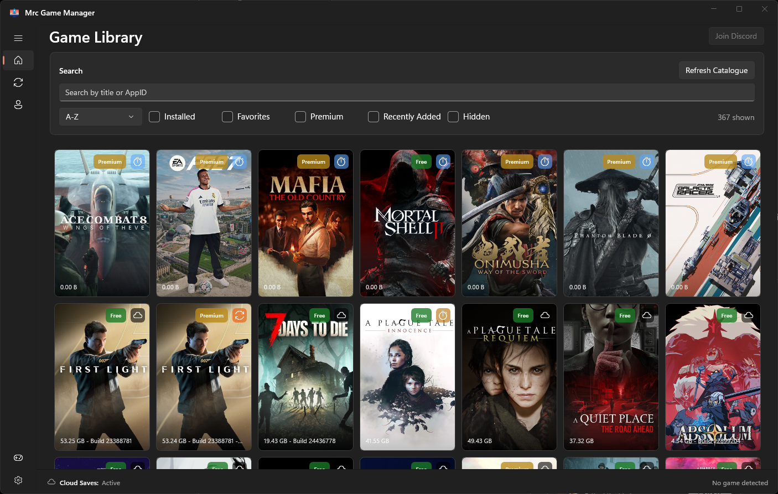Click timer icon on Galactic Racer card

(x=749, y=162)
